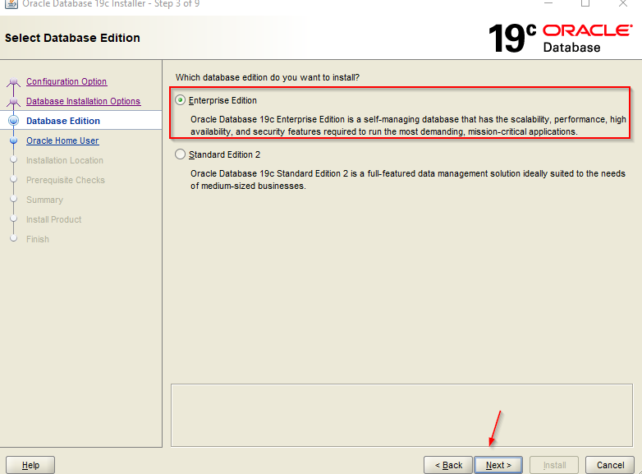Image resolution: width=642 pixels, height=474 pixels.
Task: Click the Database Installation Options step marker
Action: pos(13,101)
